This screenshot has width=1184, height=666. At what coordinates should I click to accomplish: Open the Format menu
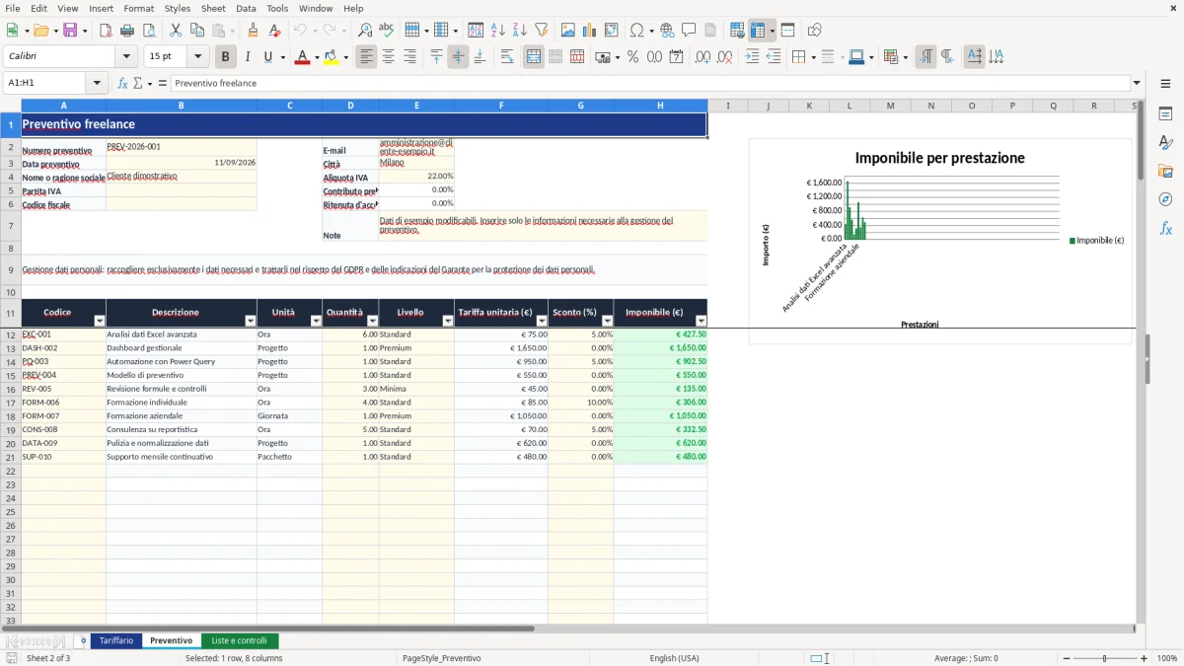(138, 8)
